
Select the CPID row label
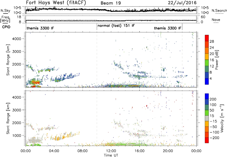tap(6, 27)
